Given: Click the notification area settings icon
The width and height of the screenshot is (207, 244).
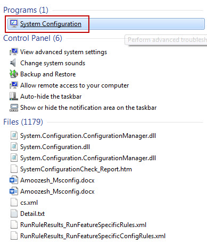Looking at the screenshot, I should (14, 108).
